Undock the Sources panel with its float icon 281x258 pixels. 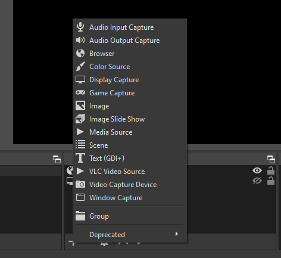pos(271,159)
